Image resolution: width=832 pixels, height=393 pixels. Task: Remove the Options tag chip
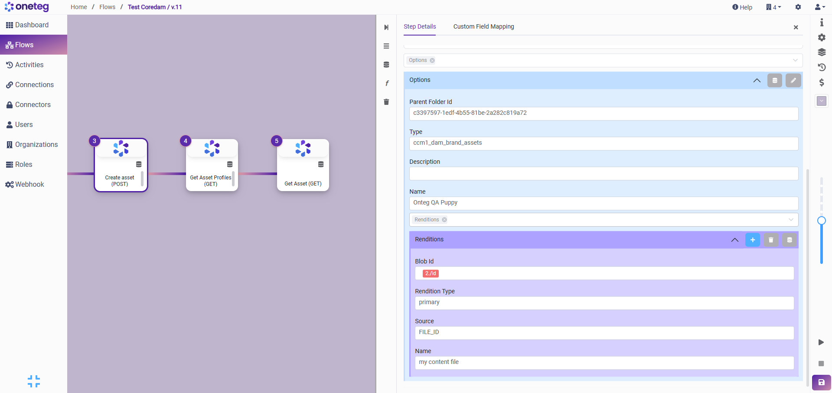coord(432,60)
